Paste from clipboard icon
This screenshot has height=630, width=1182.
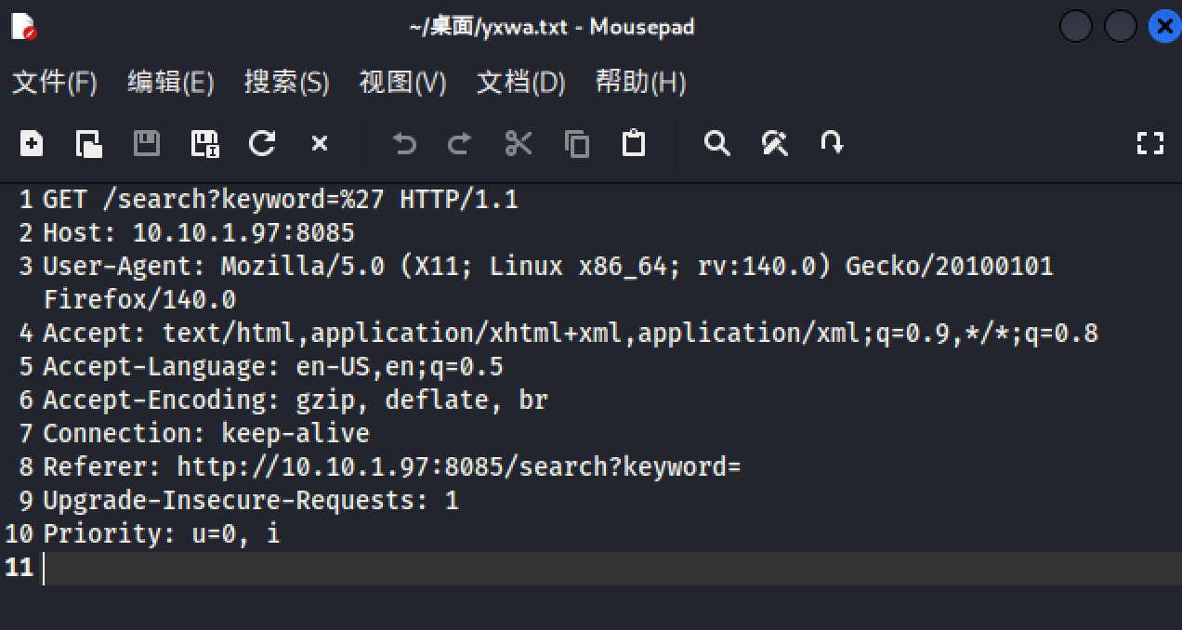[x=634, y=143]
